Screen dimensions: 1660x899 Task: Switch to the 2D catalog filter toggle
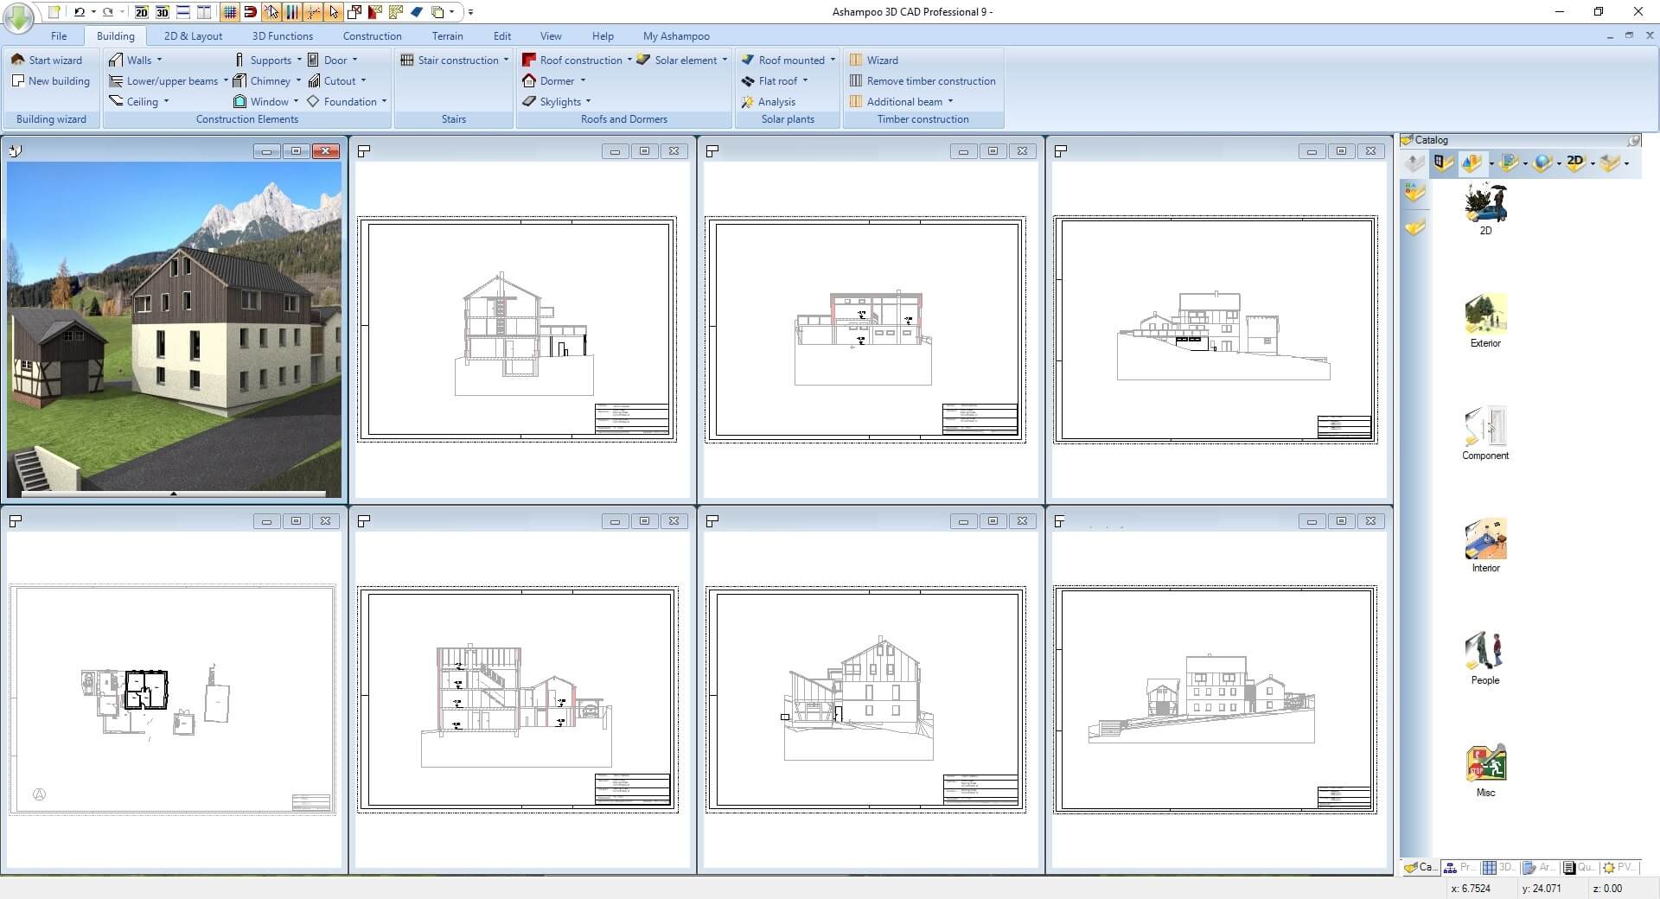(x=1575, y=163)
